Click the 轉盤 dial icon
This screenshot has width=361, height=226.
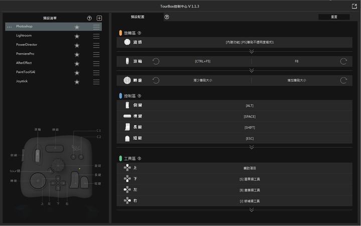[127, 80]
